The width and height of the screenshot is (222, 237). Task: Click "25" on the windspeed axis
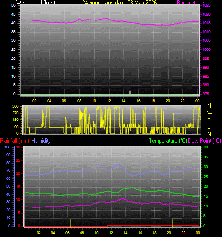13,49
